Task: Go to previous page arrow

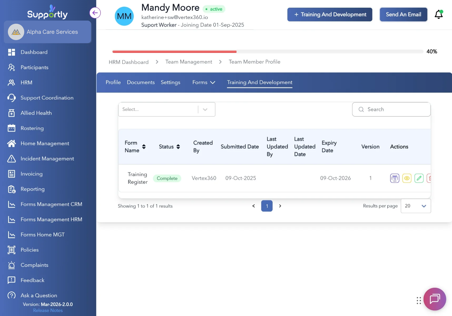Action: 254,206
